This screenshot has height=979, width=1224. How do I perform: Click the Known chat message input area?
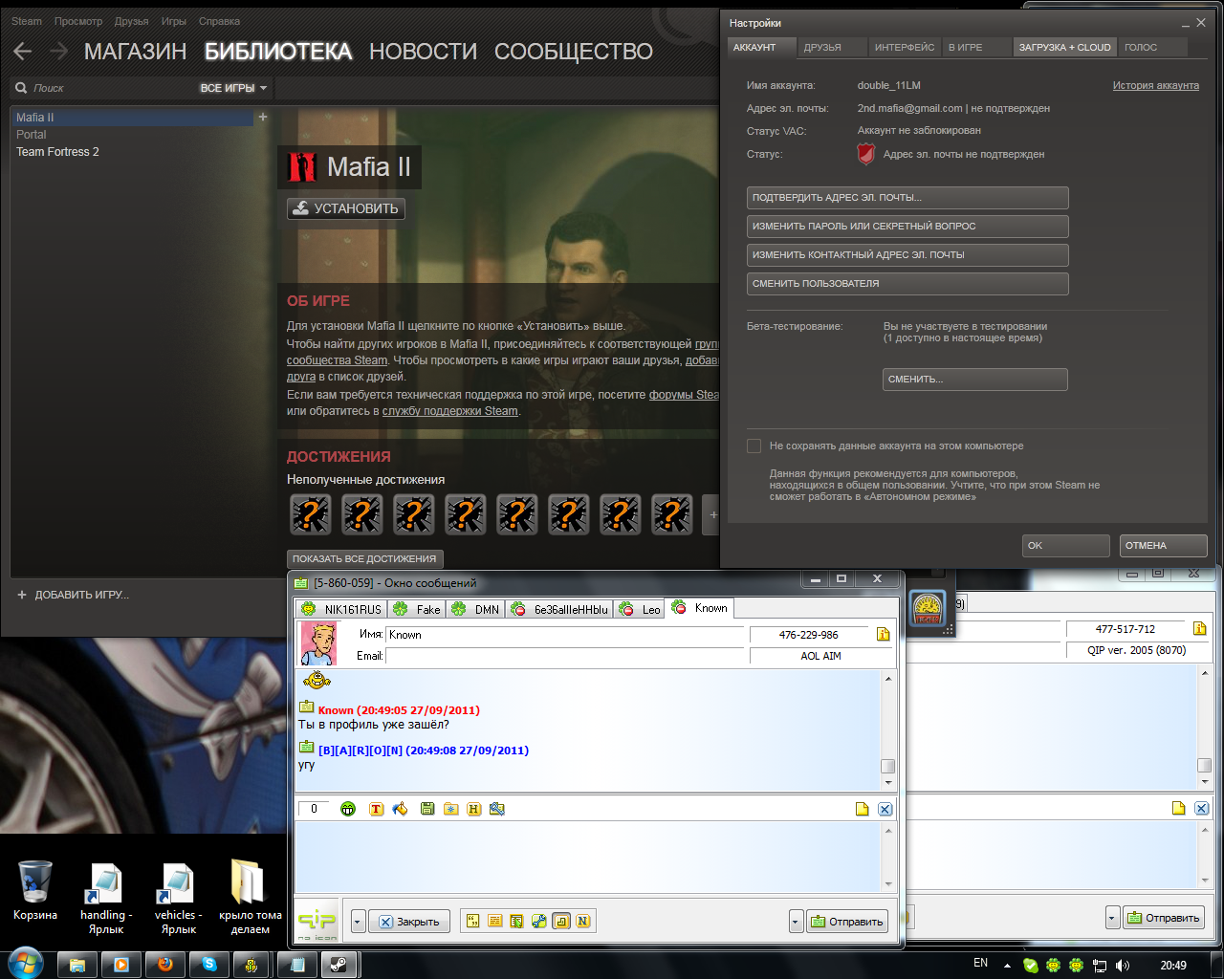point(588,858)
